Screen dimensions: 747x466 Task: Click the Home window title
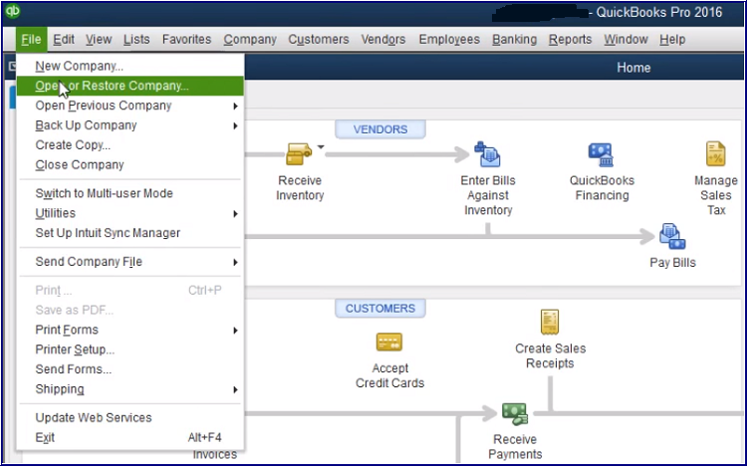pos(633,68)
